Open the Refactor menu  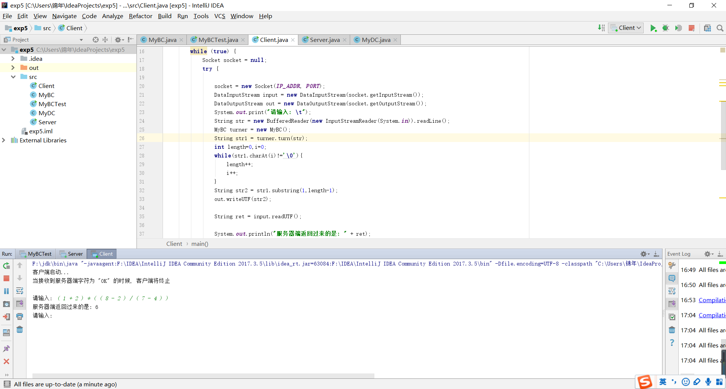(140, 16)
